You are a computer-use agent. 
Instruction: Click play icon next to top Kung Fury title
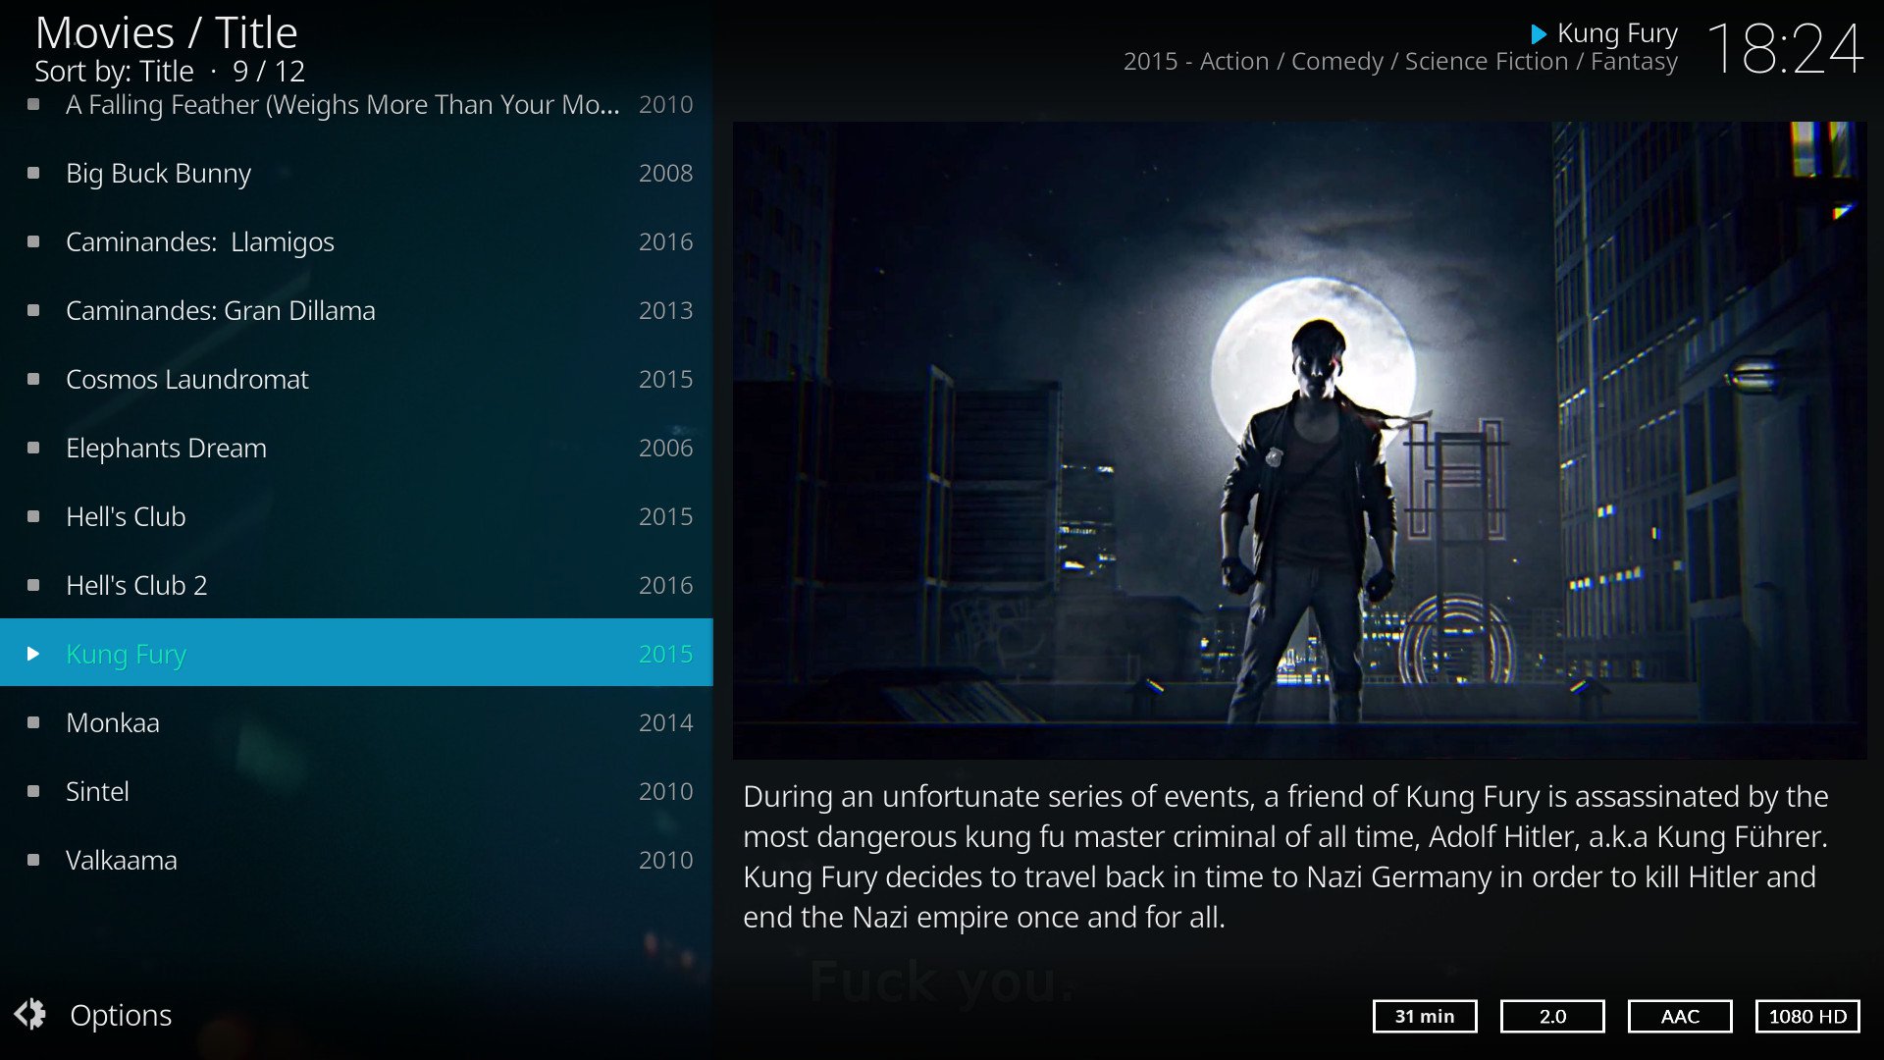(x=1539, y=34)
